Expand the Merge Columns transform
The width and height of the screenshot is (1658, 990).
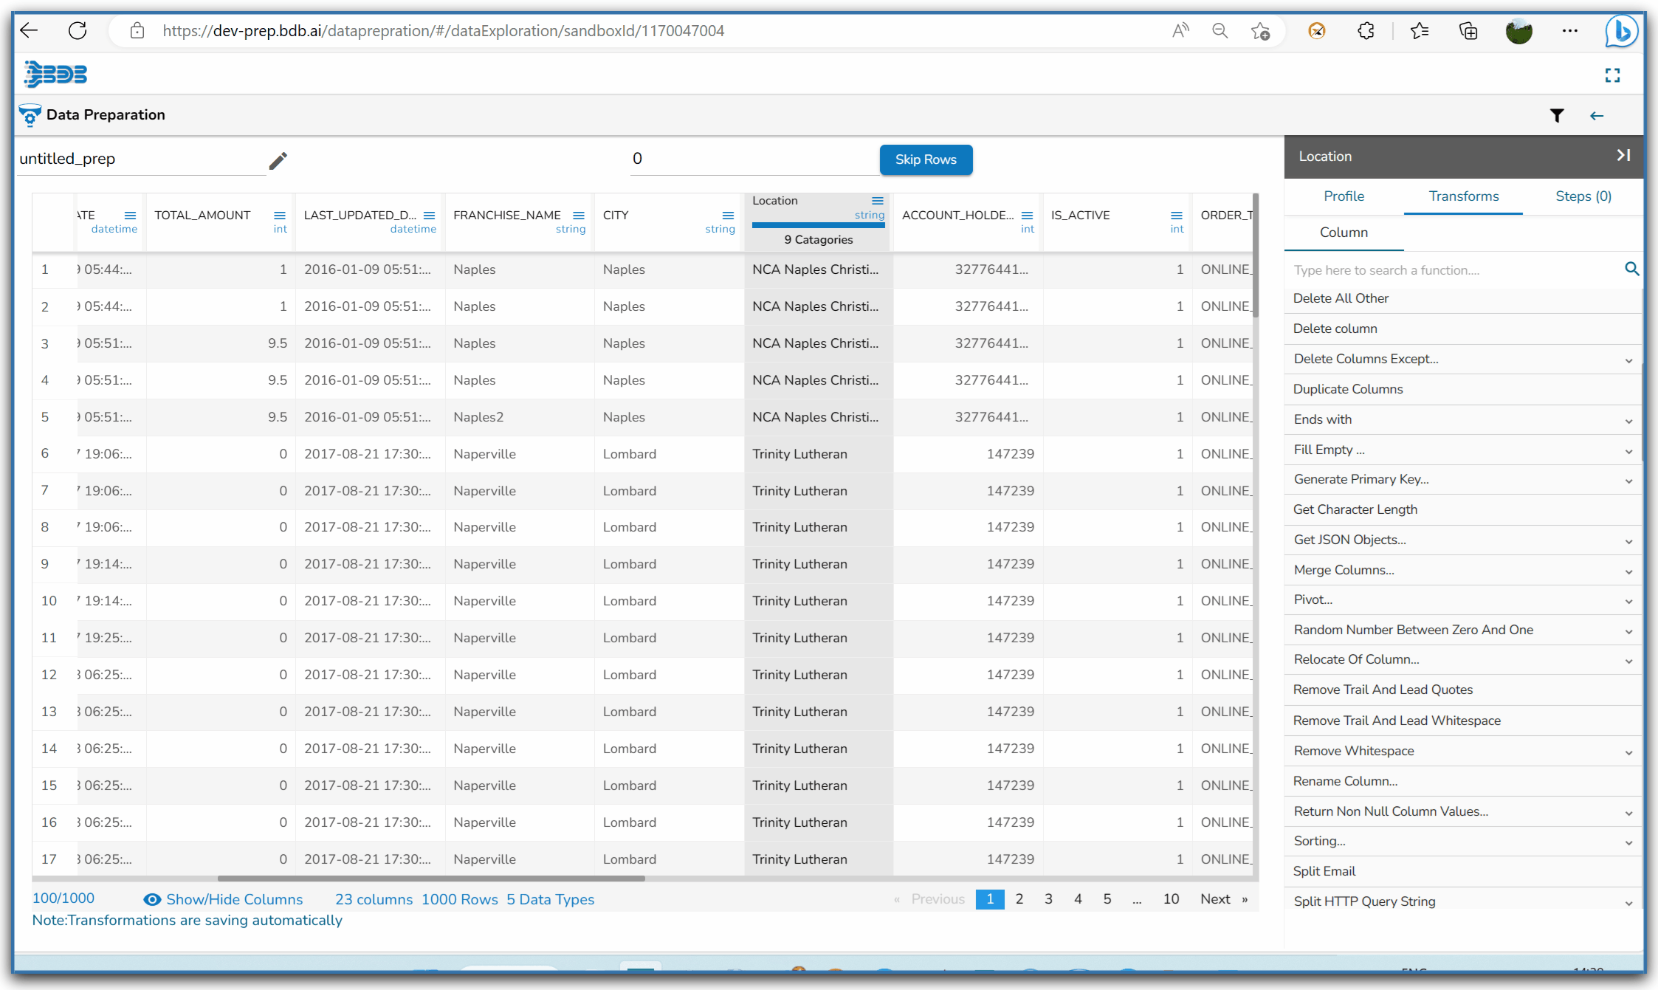click(1628, 571)
